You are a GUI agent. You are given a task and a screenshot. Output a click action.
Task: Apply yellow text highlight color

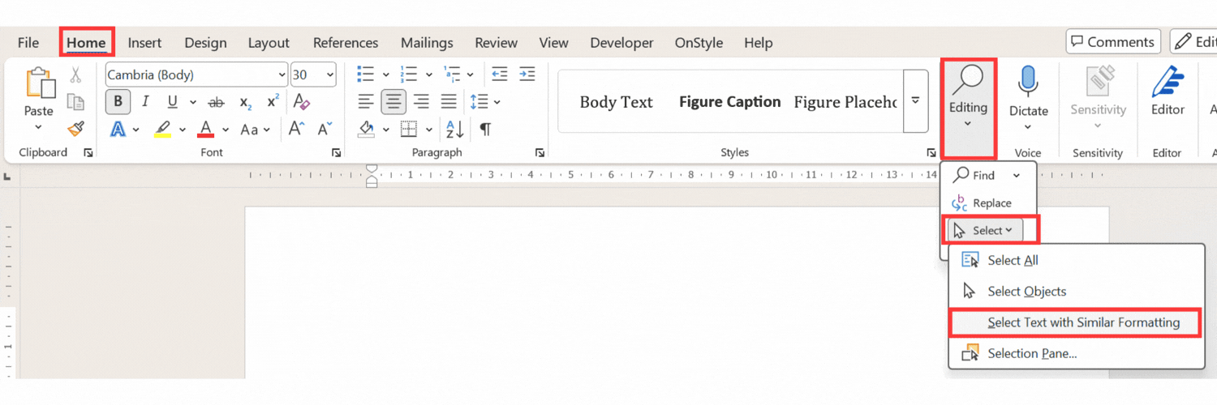[x=162, y=129]
